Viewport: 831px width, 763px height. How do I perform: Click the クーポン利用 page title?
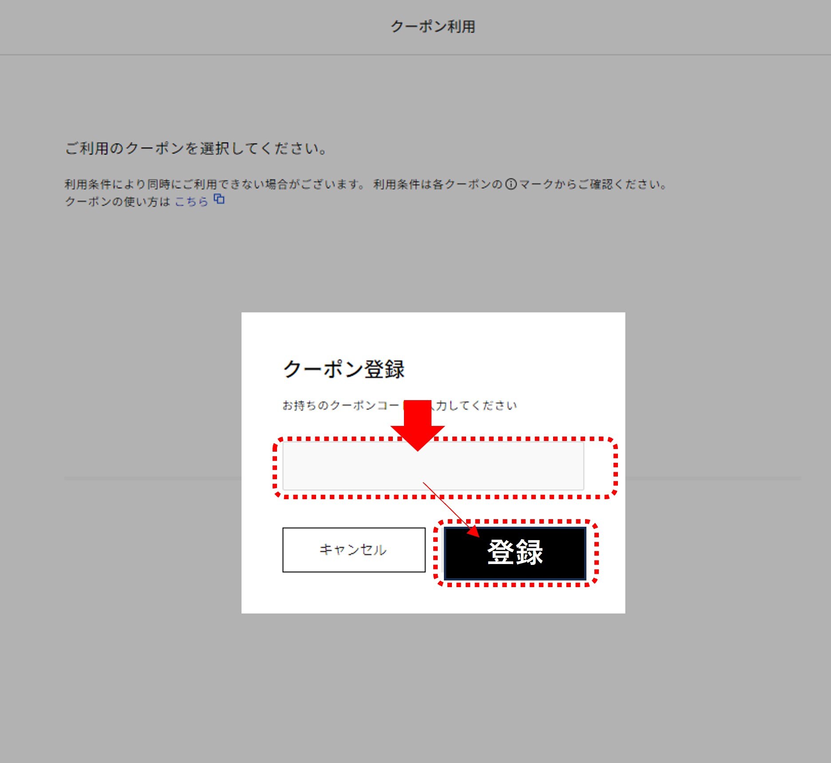433,27
